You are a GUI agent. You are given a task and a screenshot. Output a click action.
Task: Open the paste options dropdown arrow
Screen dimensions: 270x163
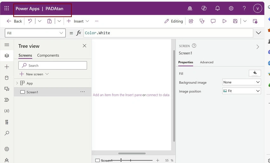[59, 21]
